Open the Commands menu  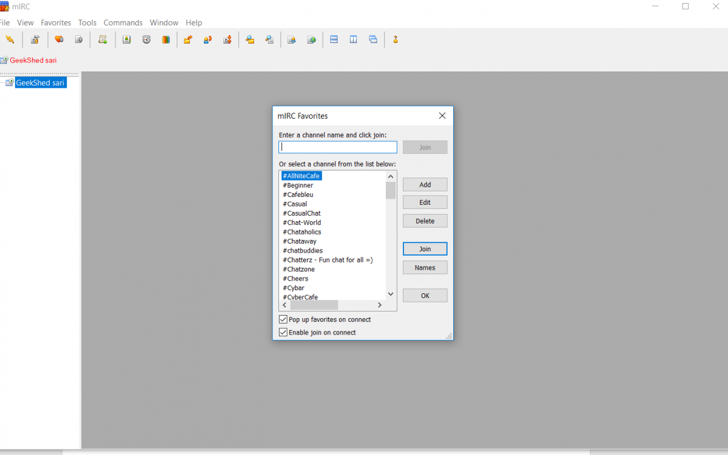click(123, 22)
